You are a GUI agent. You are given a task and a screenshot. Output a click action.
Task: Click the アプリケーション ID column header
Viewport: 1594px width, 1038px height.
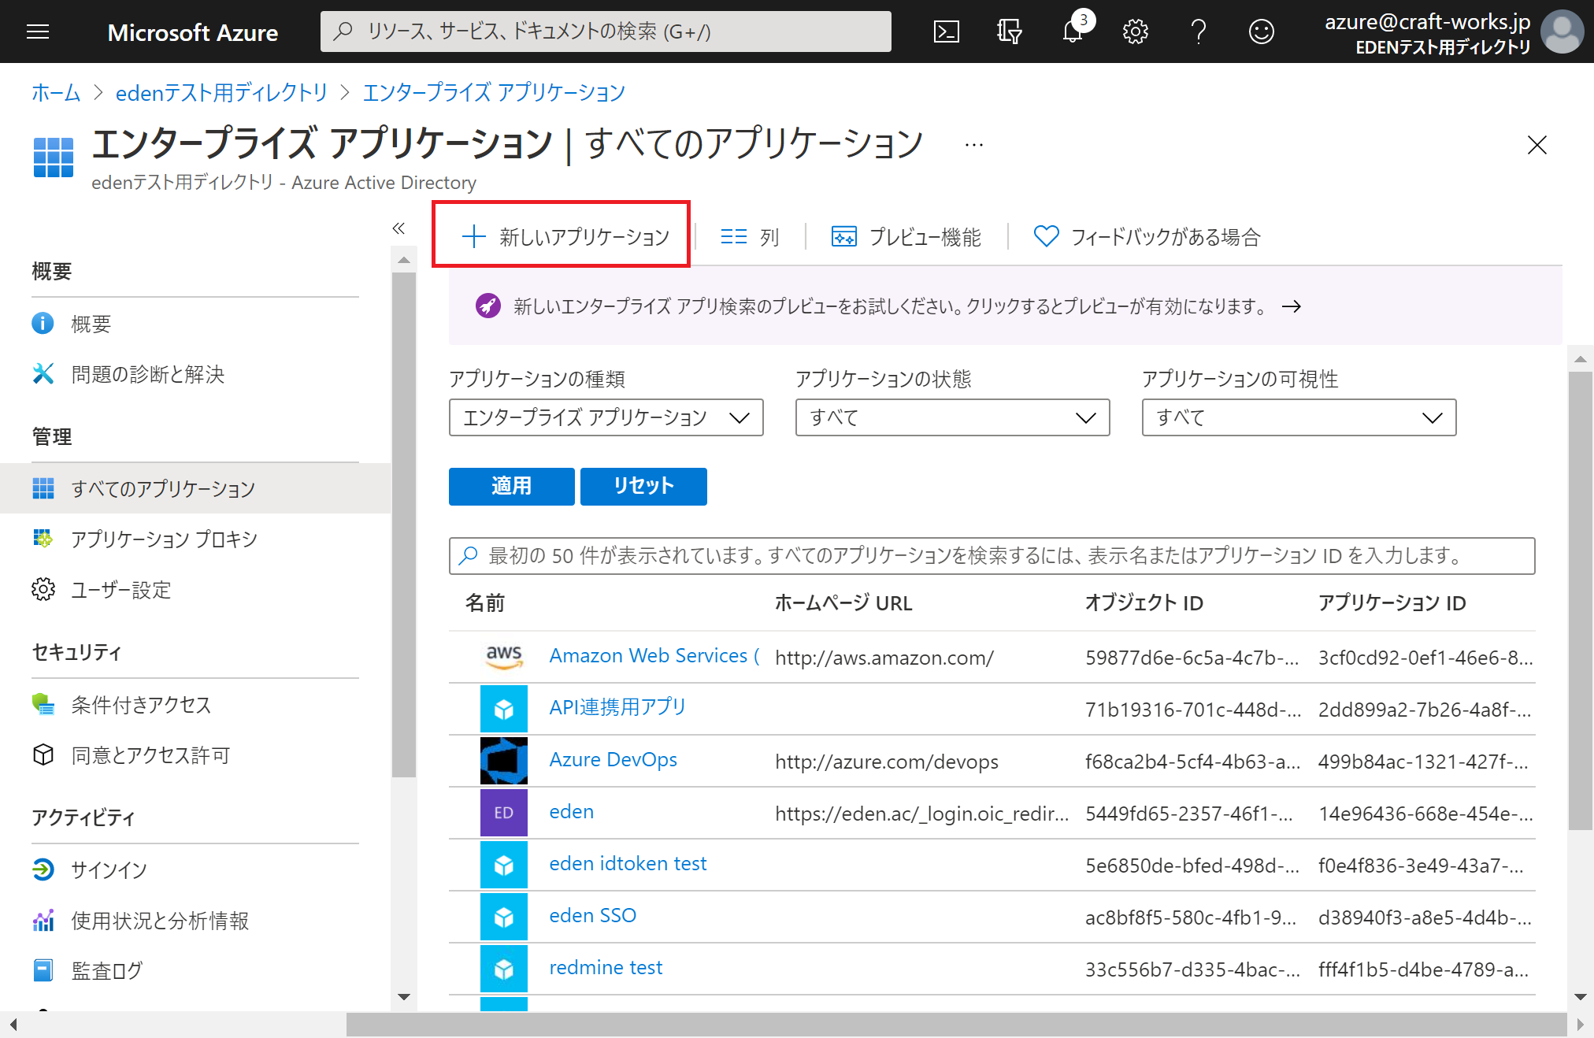(x=1392, y=603)
